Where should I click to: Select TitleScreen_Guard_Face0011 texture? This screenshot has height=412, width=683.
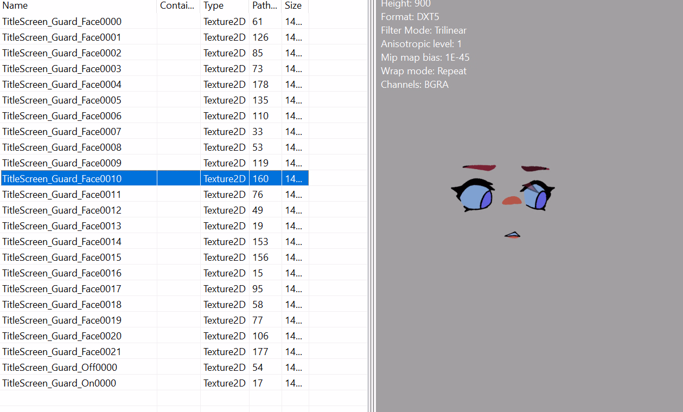[62, 195]
